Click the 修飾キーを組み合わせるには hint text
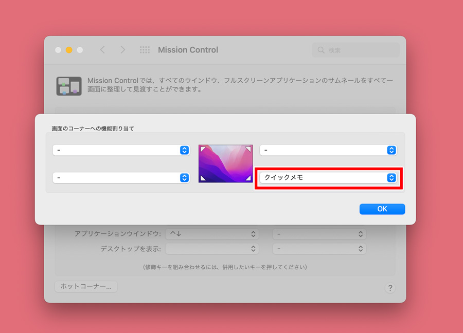Screen dimensions: 463x333 click(x=225, y=267)
